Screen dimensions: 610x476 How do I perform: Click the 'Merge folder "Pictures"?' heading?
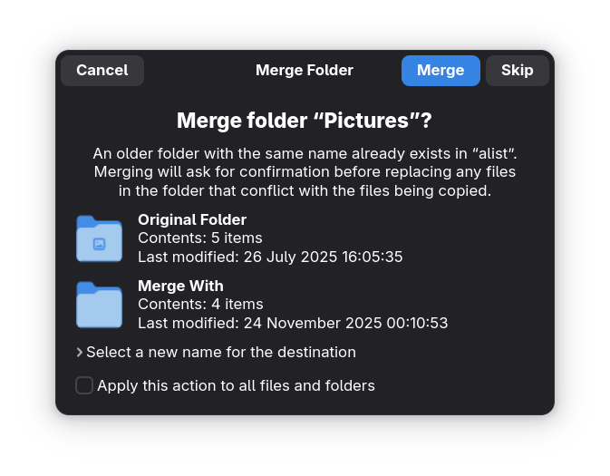click(x=305, y=121)
